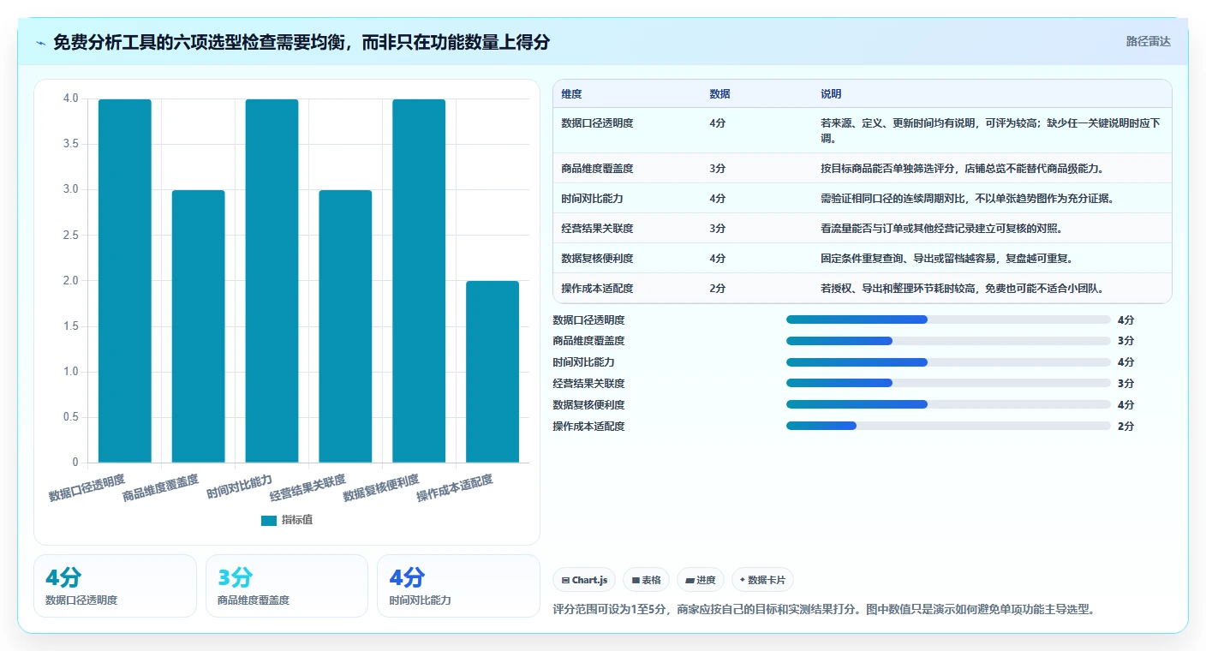The image size is (1206, 651).
Task: Click the 维度 column header
Action: pos(571,94)
